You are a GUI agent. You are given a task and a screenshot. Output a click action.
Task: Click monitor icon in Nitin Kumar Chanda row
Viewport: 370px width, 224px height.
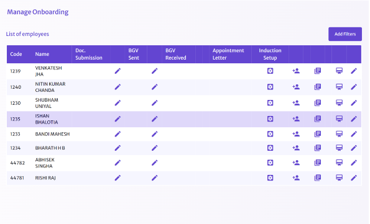point(340,87)
